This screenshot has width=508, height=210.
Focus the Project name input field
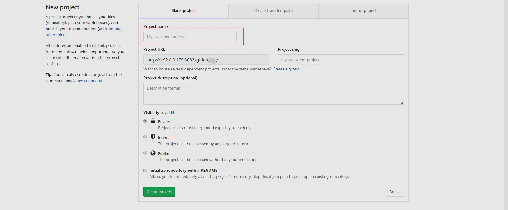point(190,37)
